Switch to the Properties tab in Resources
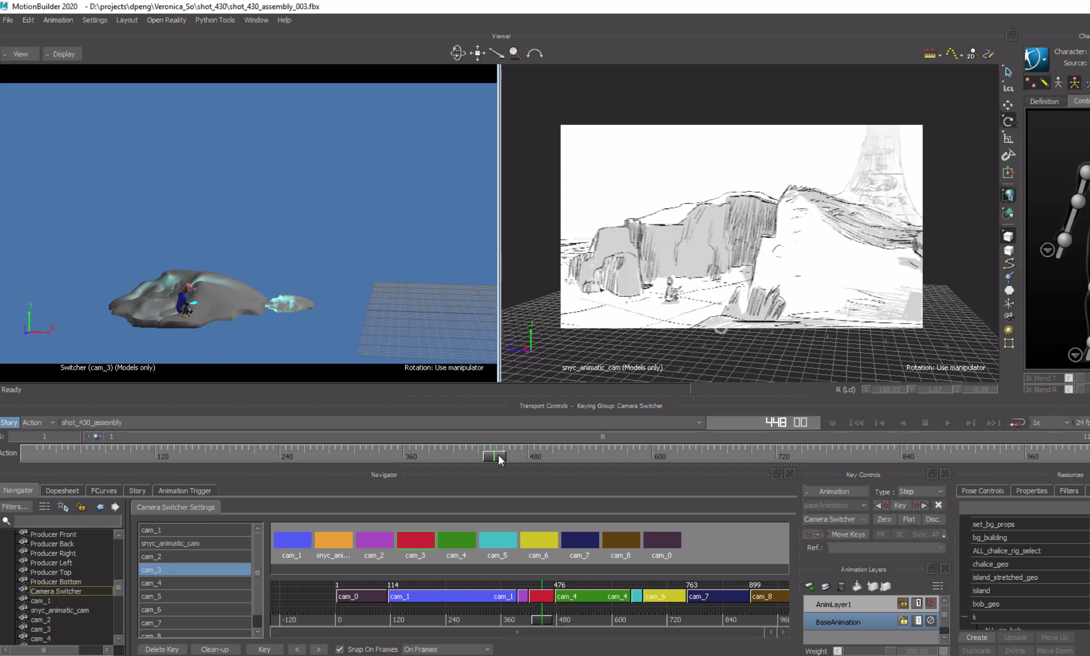The width and height of the screenshot is (1090, 656). point(1031,491)
